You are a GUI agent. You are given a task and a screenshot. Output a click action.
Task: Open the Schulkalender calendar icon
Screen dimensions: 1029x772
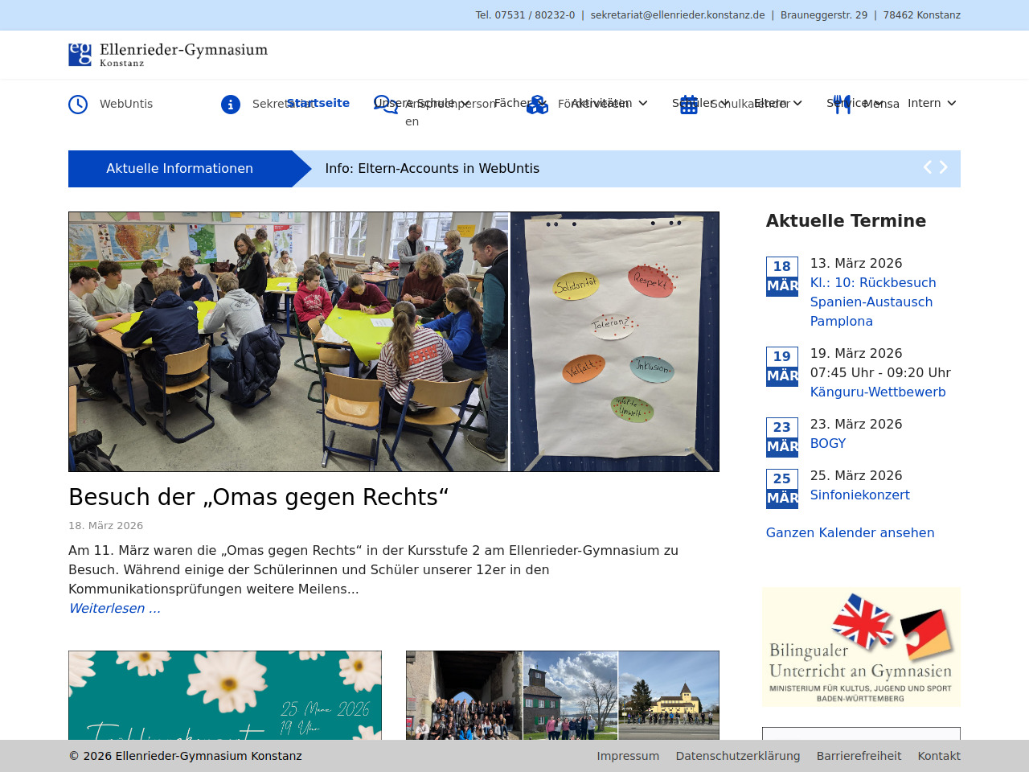[x=689, y=105]
